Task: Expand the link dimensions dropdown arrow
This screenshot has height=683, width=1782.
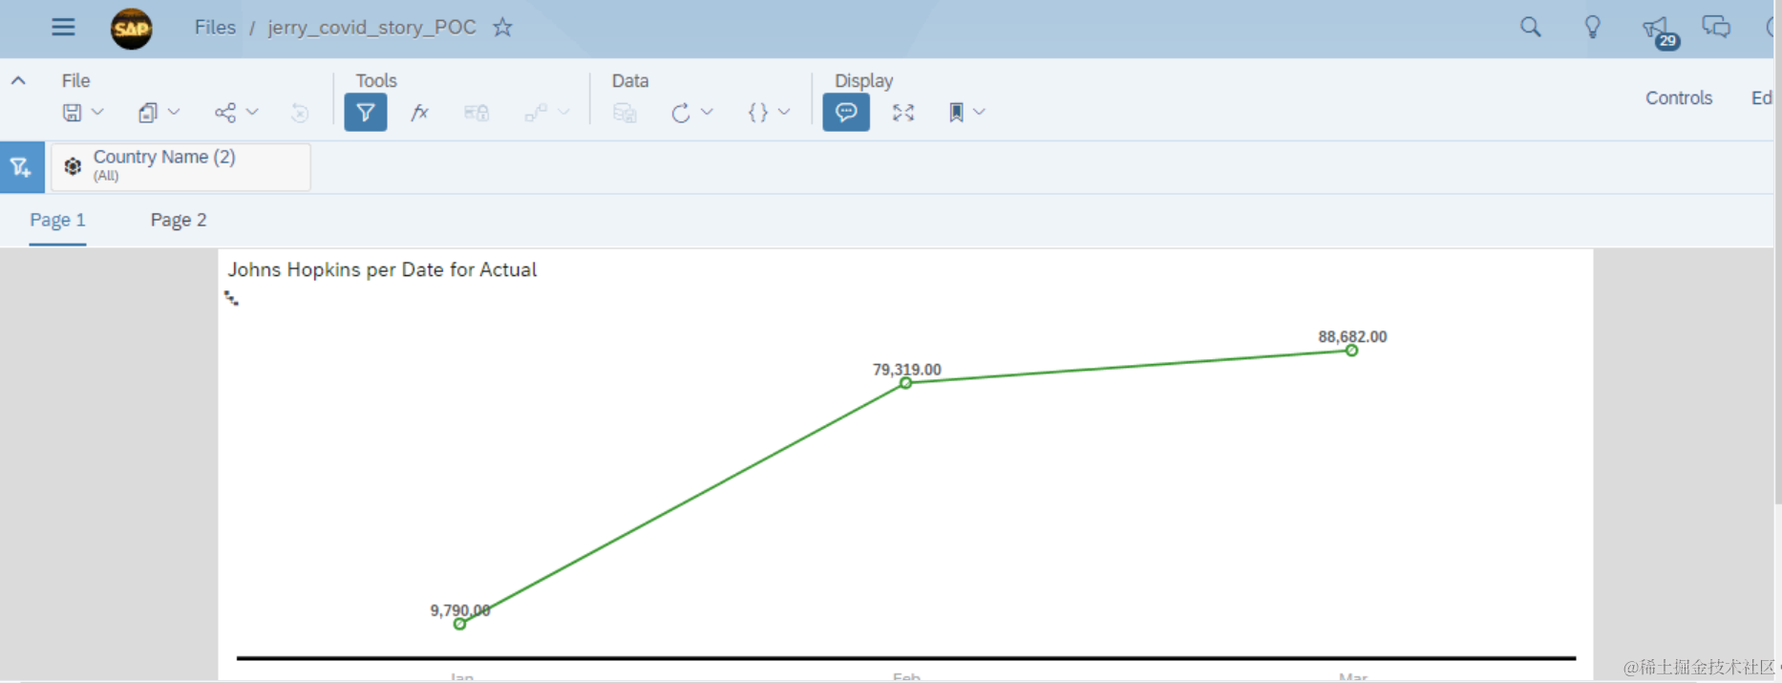Action: (563, 112)
